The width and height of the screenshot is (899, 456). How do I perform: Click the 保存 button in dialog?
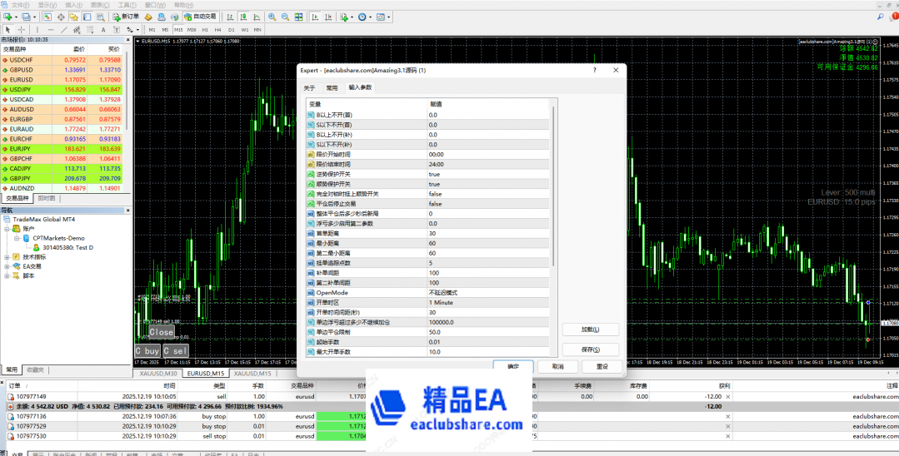click(x=590, y=349)
